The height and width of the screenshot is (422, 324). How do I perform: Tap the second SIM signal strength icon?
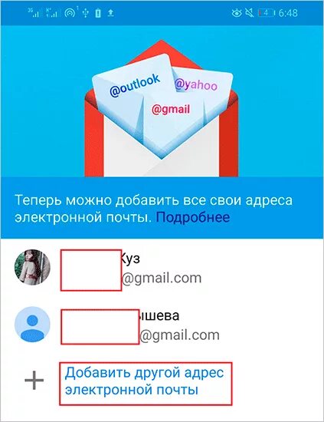(x=53, y=12)
